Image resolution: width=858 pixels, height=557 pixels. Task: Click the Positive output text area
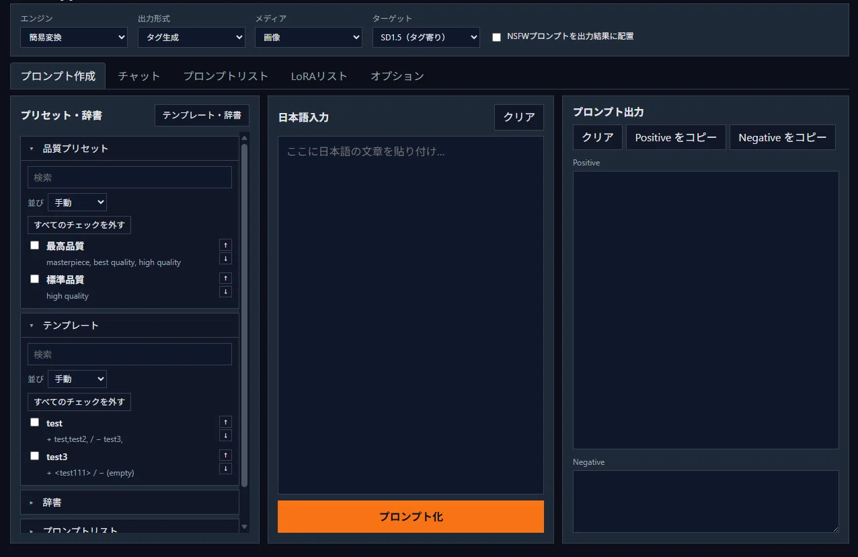[706, 310]
